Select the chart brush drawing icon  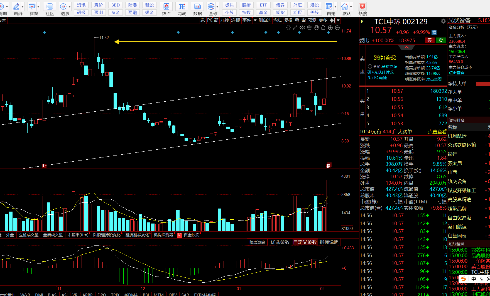pos(295,27)
